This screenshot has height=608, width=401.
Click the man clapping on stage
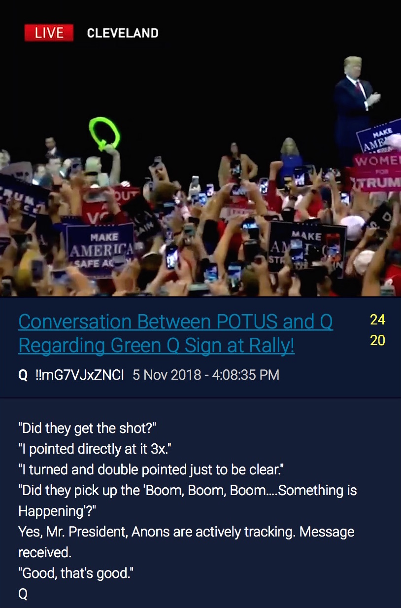click(x=354, y=111)
